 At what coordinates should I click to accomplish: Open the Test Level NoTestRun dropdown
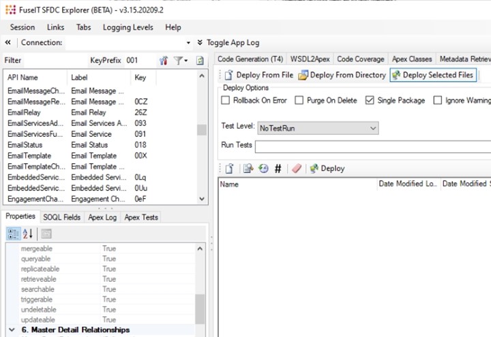318,128
